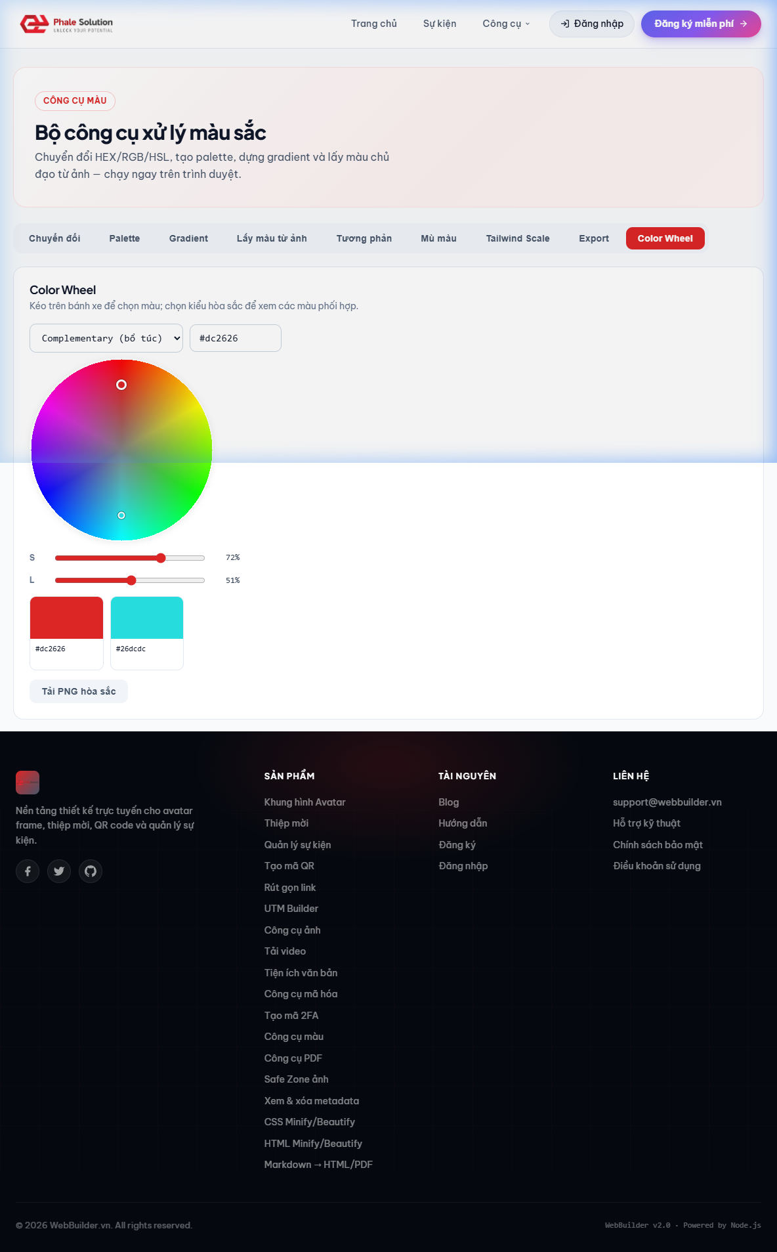This screenshot has width=777, height=1252.
Task: Expand the Công cụ navigation menu
Action: [506, 24]
